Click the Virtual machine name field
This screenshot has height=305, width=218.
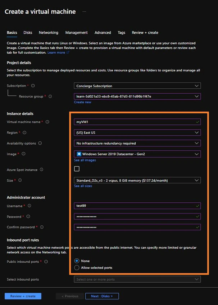pyautogui.click(x=137, y=122)
